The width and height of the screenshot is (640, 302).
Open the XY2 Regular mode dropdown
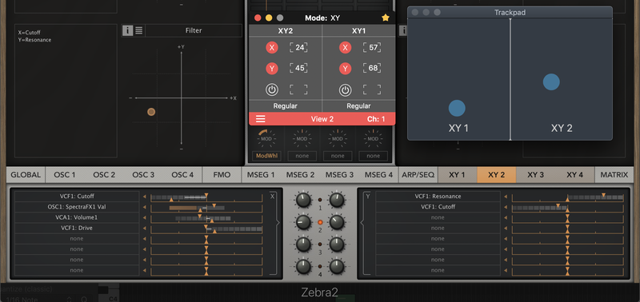point(286,106)
